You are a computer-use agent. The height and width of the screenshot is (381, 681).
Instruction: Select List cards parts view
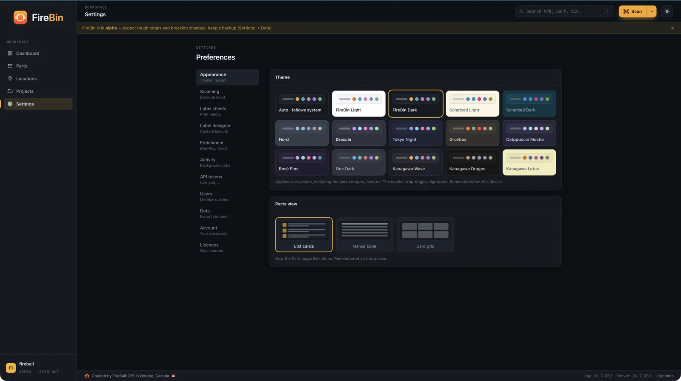(x=304, y=235)
